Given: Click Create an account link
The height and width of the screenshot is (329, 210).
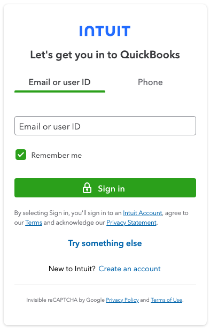Looking at the screenshot, I should 129,269.
